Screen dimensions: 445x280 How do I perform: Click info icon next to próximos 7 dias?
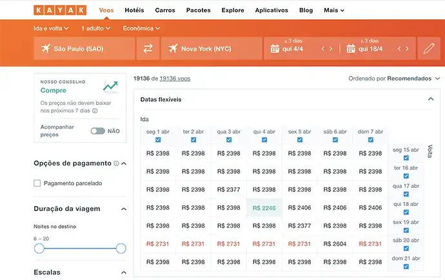coord(95,111)
